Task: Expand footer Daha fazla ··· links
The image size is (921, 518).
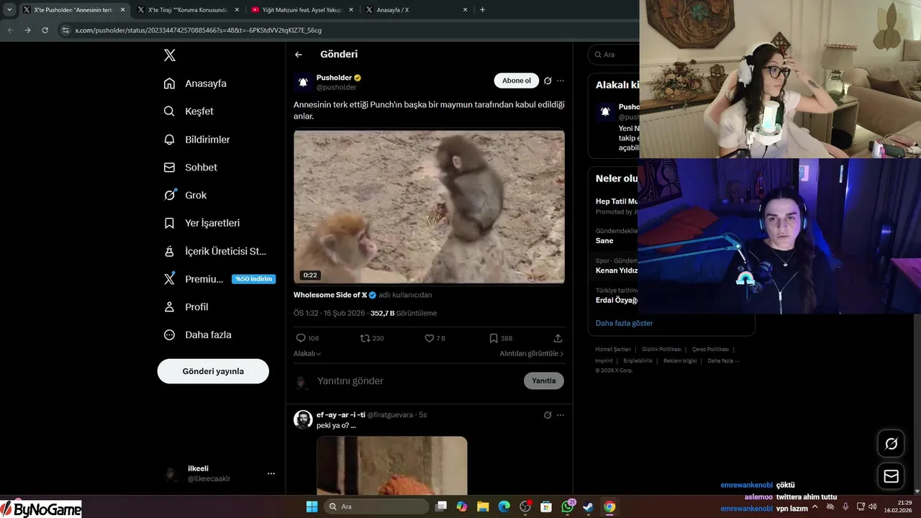Action: [723, 360]
